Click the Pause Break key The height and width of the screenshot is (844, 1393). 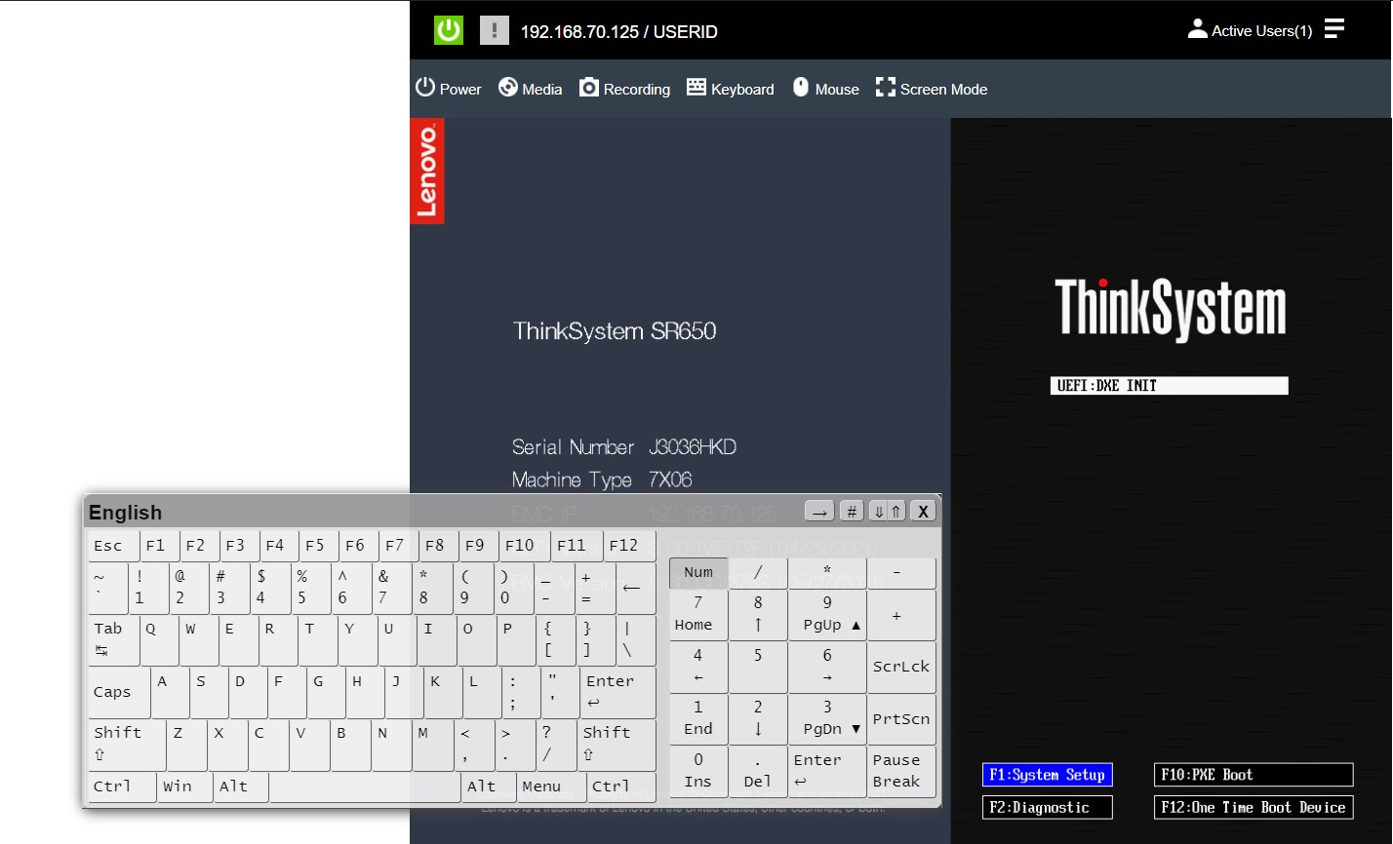point(901,771)
